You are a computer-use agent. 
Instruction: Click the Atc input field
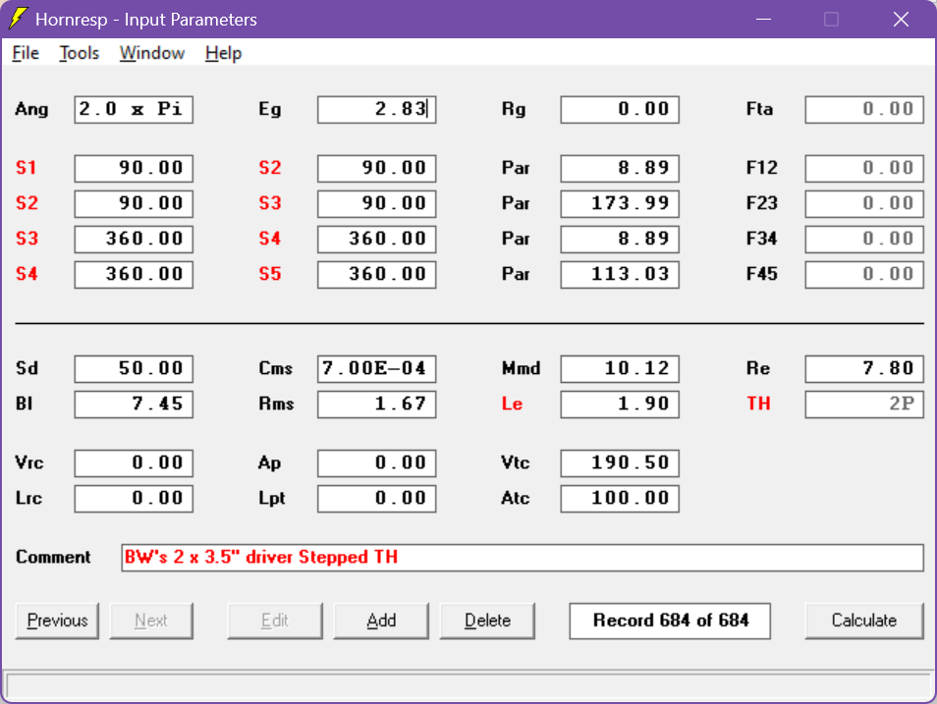click(x=620, y=498)
